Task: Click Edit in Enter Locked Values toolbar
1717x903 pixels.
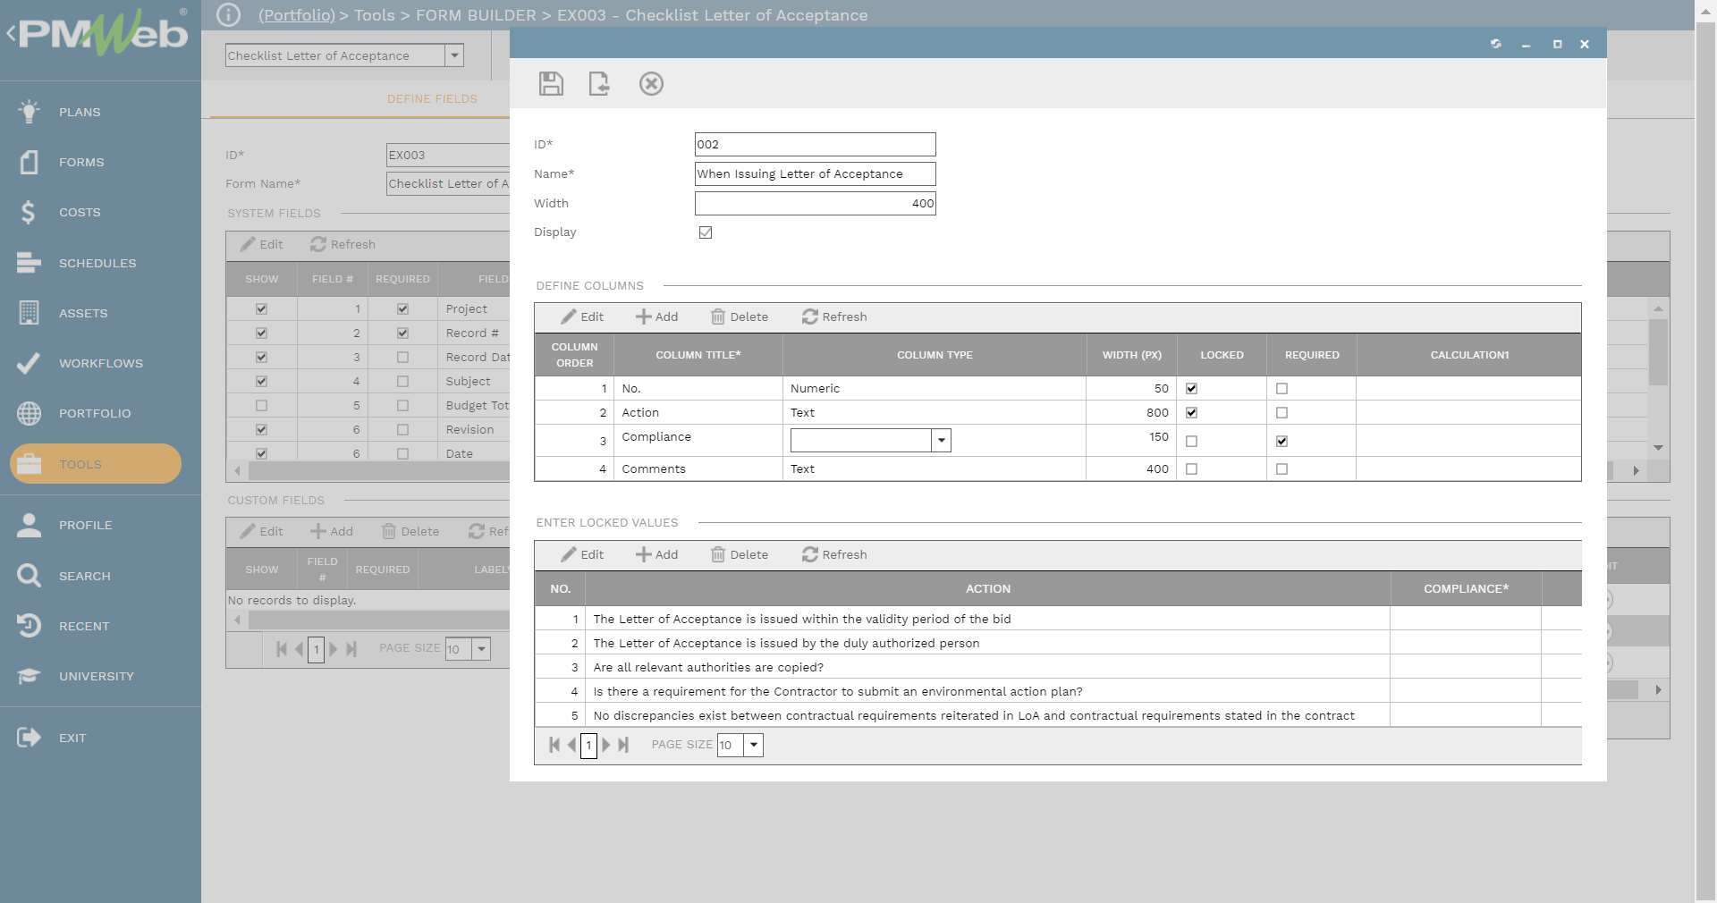Action: click(x=582, y=554)
